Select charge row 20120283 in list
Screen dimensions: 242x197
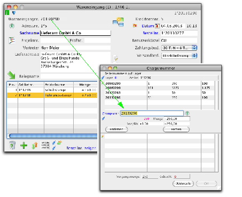coord(160,93)
